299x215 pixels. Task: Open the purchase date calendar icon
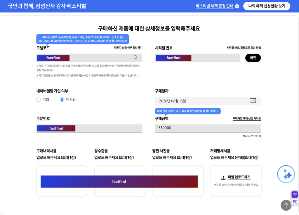(x=253, y=100)
